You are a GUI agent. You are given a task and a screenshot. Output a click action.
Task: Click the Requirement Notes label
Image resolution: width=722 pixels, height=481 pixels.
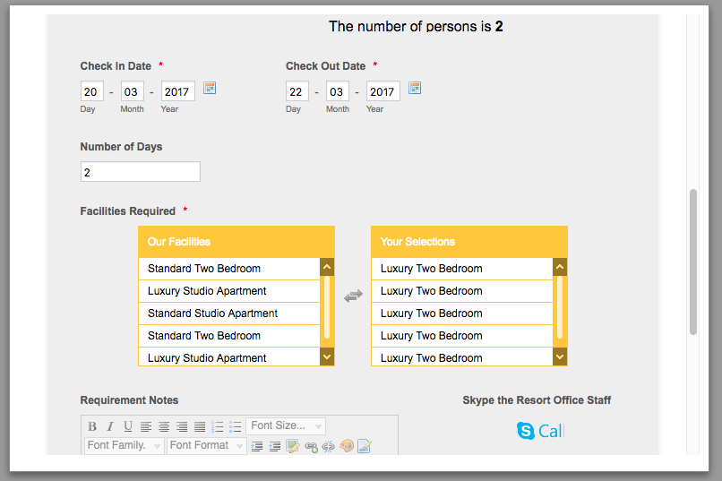(x=129, y=400)
